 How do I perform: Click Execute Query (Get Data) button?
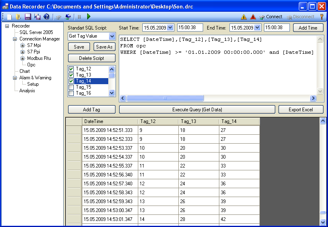[x=197, y=109]
